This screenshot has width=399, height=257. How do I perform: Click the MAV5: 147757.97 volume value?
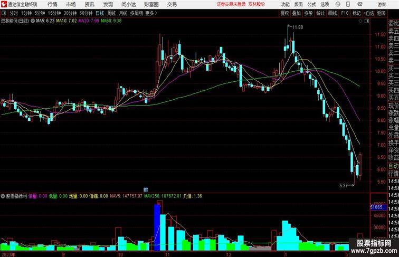pyautogui.click(x=126, y=196)
